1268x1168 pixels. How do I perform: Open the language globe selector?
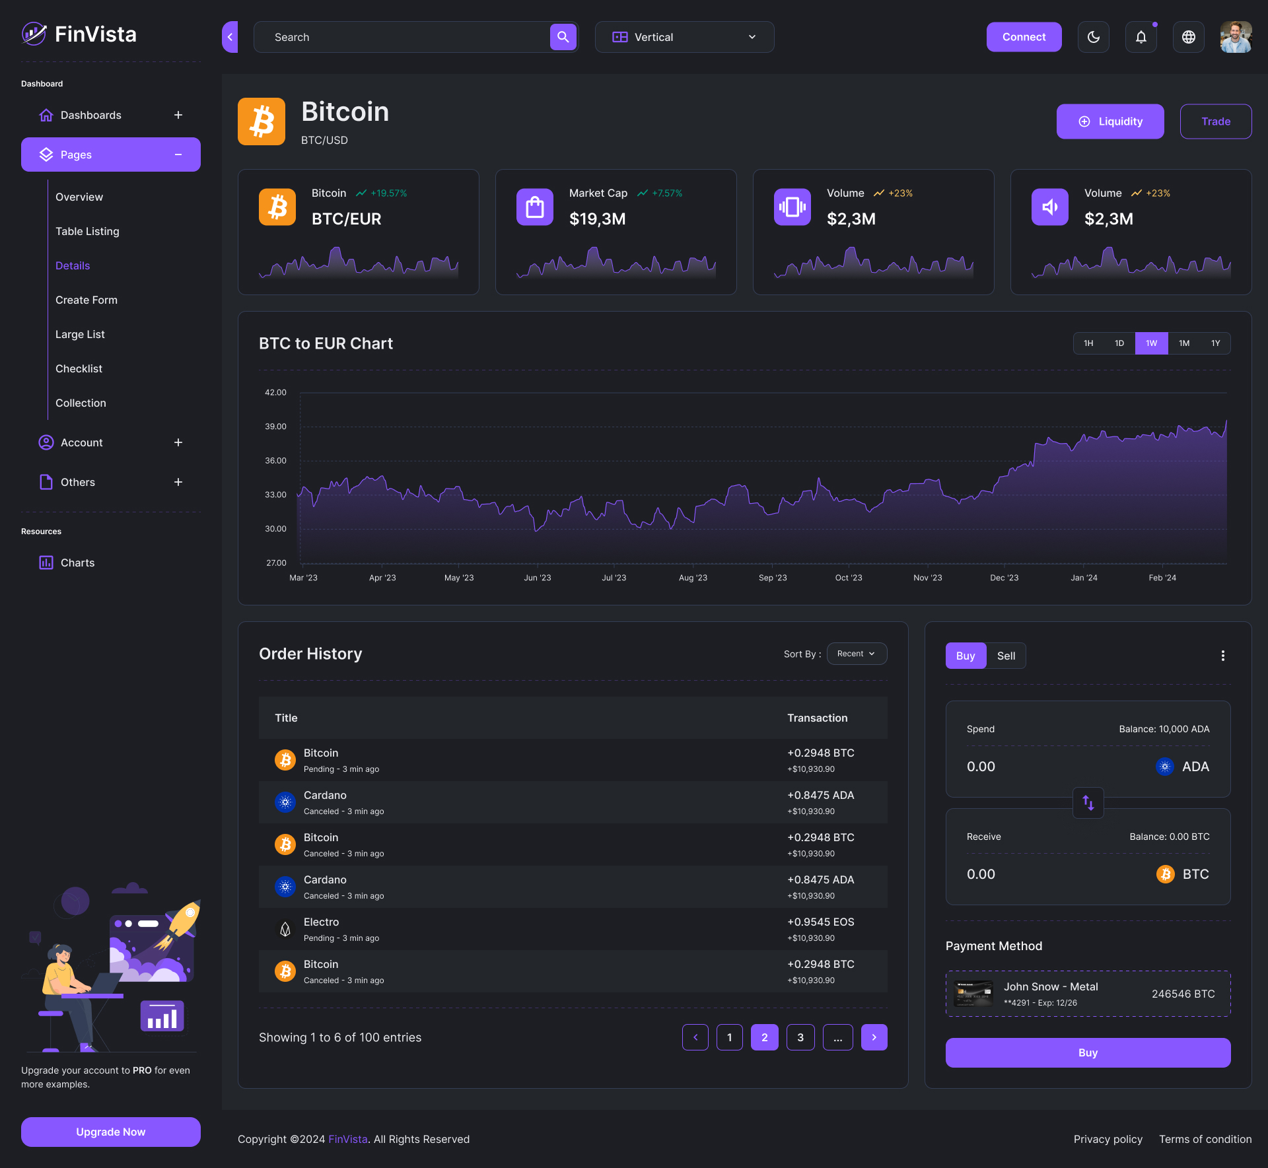(1188, 37)
